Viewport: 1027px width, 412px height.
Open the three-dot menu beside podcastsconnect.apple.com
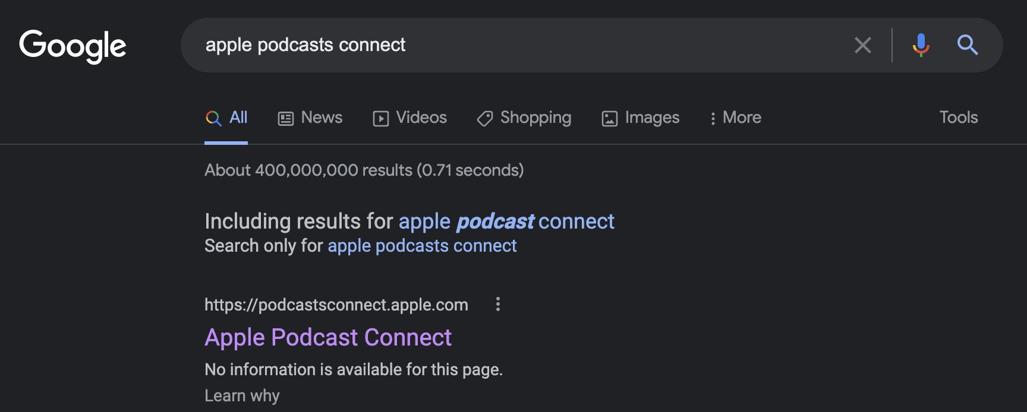click(498, 305)
